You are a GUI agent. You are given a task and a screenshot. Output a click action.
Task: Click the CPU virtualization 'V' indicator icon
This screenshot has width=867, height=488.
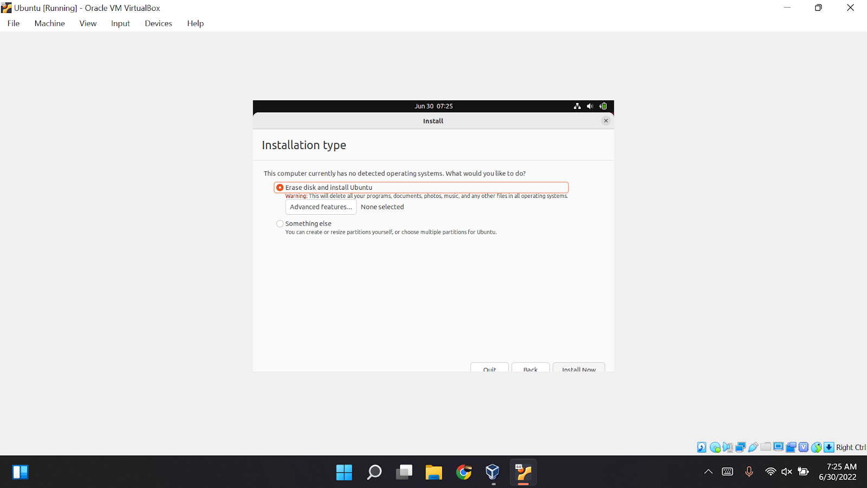point(804,447)
